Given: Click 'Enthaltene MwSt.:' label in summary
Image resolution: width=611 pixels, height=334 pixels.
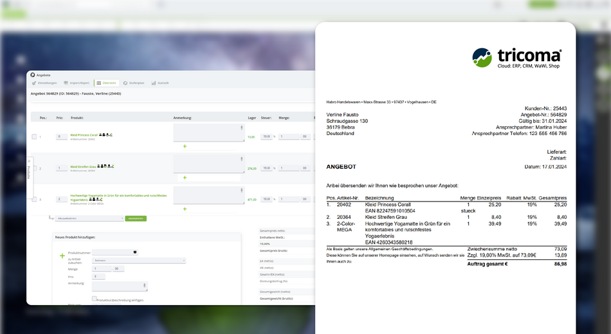Looking at the screenshot, I should [x=273, y=237].
